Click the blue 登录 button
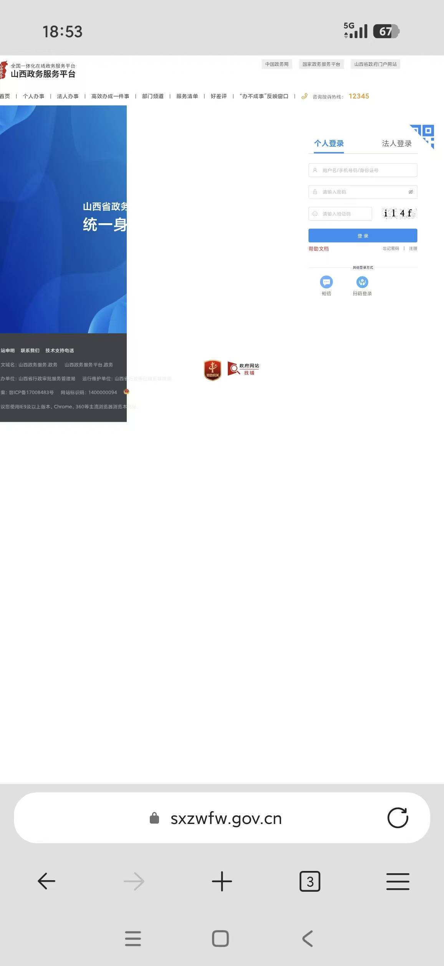 click(363, 236)
